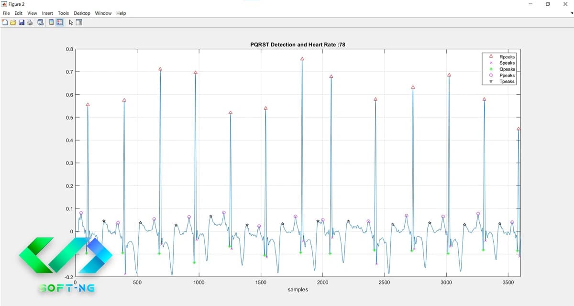The width and height of the screenshot is (574, 306).
Task: Enable the Edit Plot arrow tool
Action: (71, 22)
